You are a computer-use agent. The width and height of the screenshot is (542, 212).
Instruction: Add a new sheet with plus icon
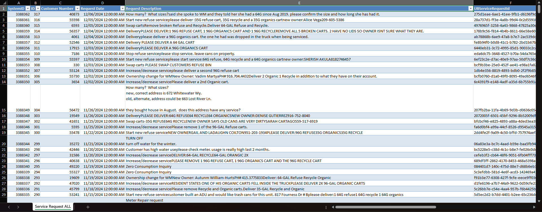[88, 207]
